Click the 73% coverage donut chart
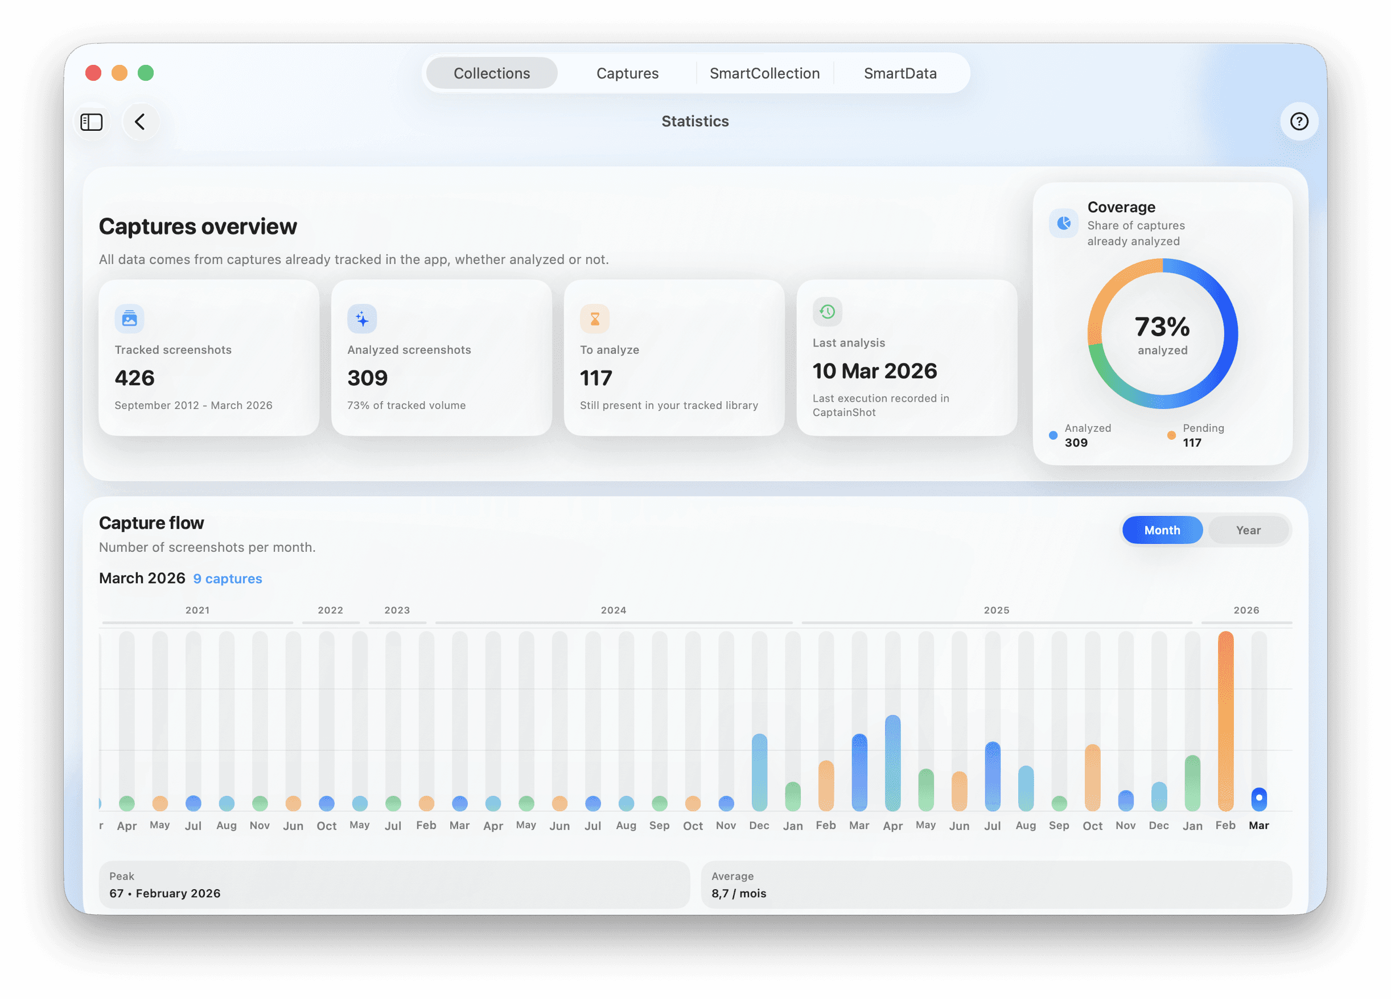Viewport: 1391px width, 999px height. (1162, 334)
